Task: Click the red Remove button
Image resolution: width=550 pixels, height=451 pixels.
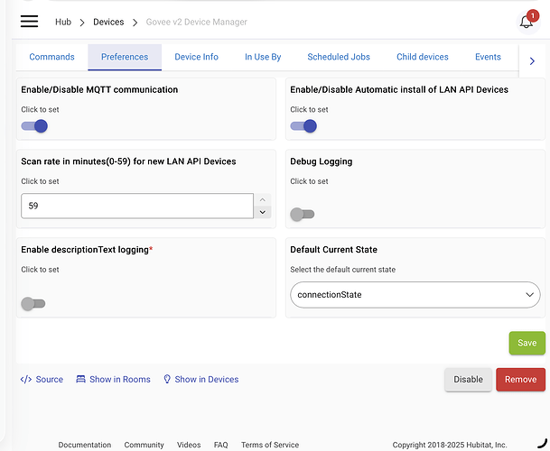Action: tap(520, 380)
